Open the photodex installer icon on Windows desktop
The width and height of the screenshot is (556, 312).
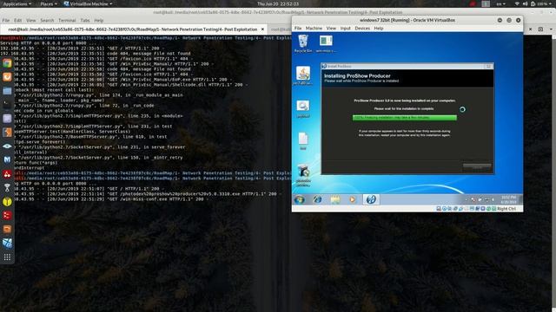click(x=303, y=175)
